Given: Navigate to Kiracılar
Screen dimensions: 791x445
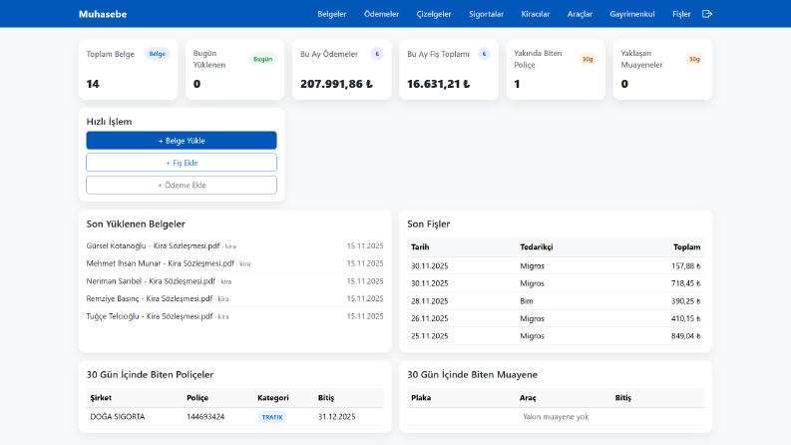Looking at the screenshot, I should point(536,14).
